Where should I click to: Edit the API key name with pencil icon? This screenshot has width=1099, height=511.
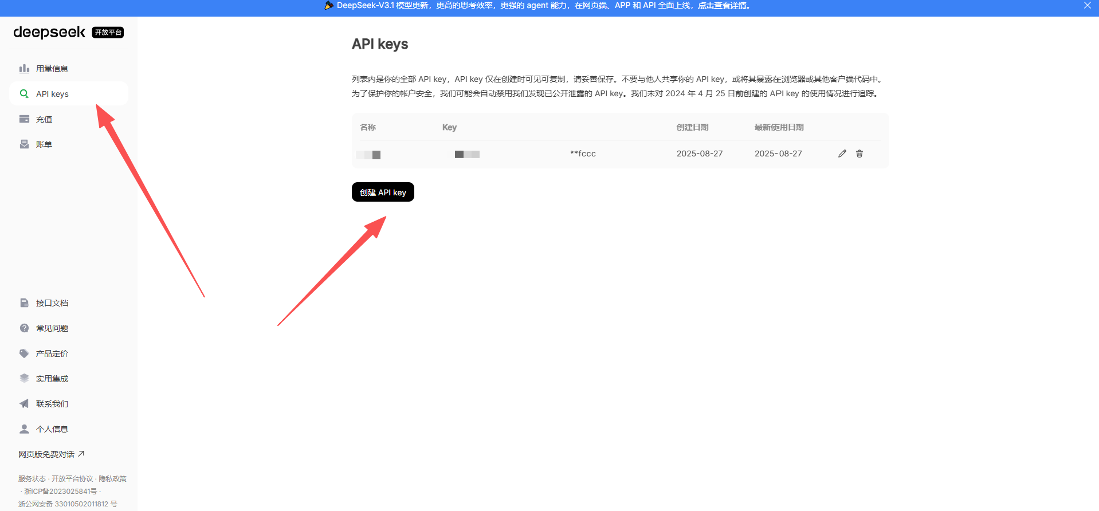point(842,154)
